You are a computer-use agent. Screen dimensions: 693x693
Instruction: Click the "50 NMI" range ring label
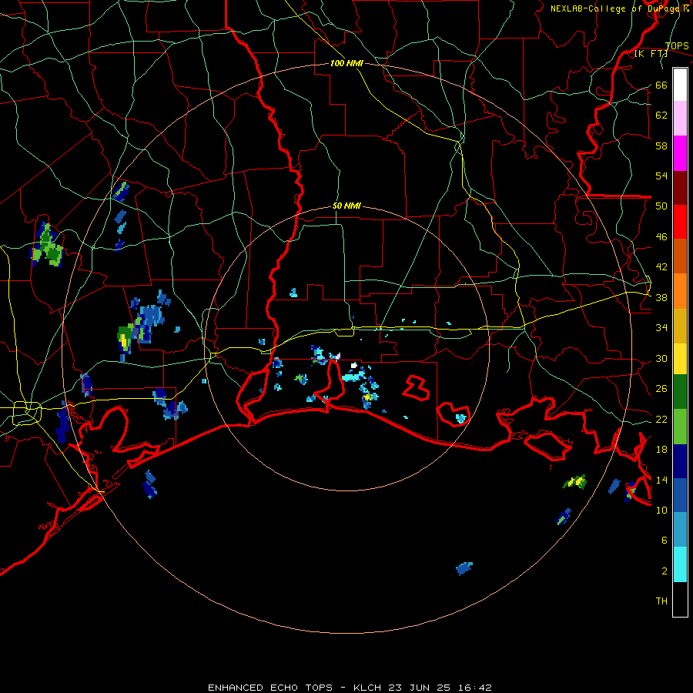tap(347, 206)
